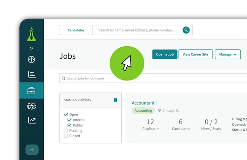This screenshot has height=160, width=247.
Task: Click the location pin icon by Chicago
Action: pos(159,111)
